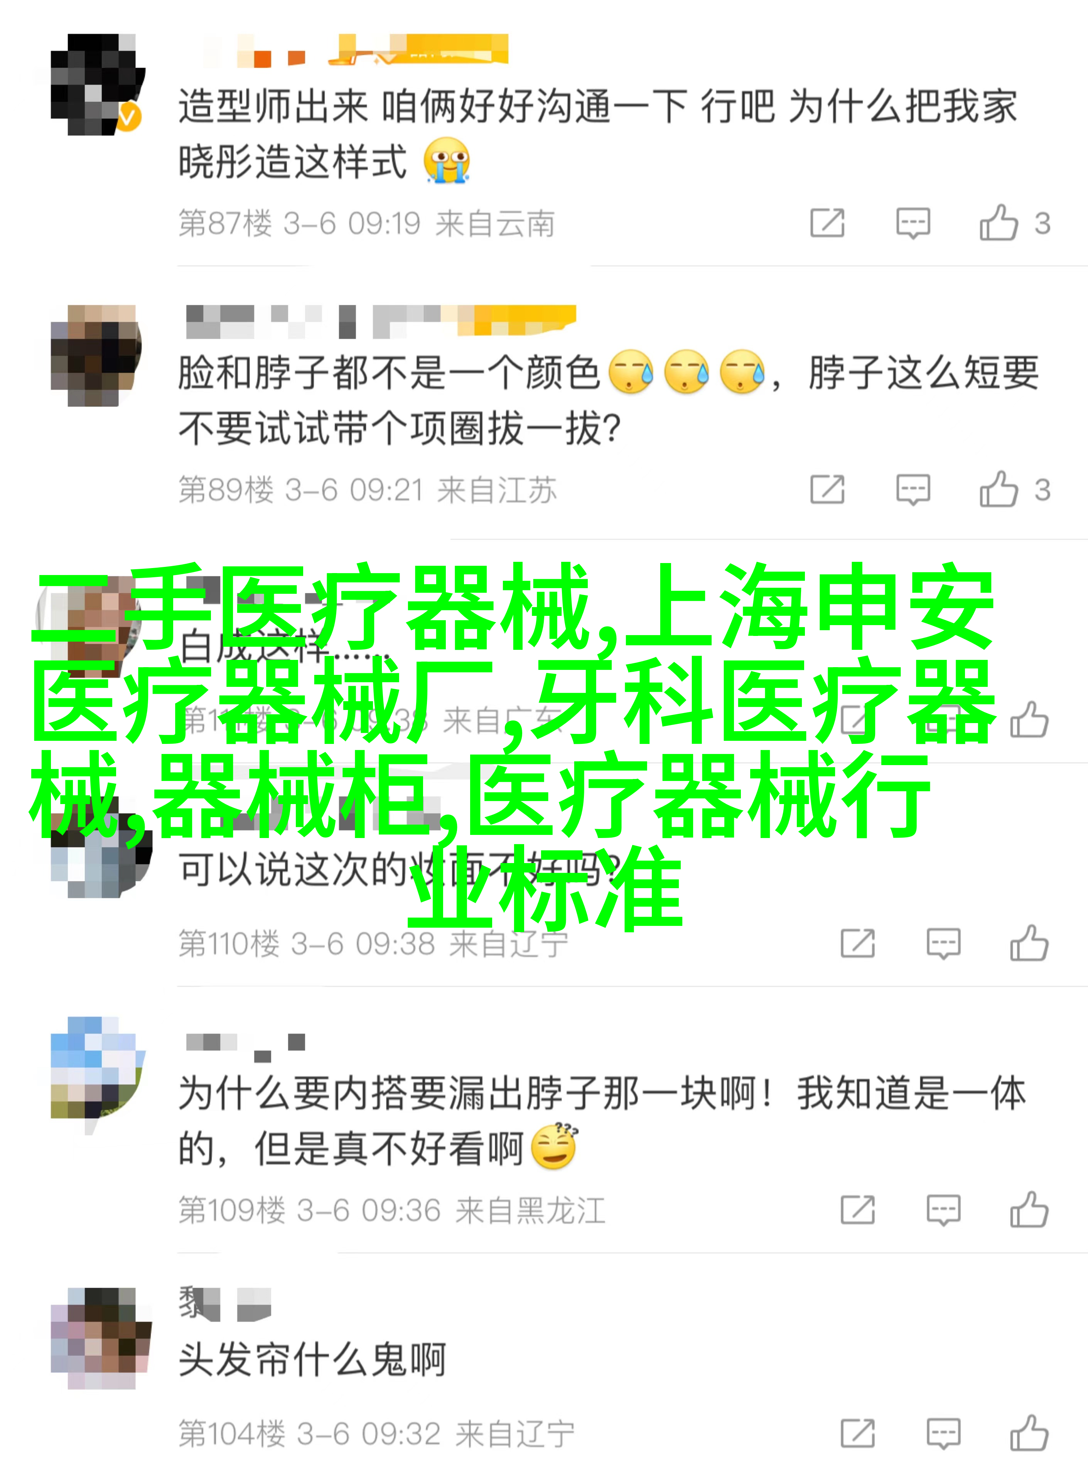Open avatar of floor 109 commenter
This screenshot has height=1472, width=1088.
[x=96, y=1068]
